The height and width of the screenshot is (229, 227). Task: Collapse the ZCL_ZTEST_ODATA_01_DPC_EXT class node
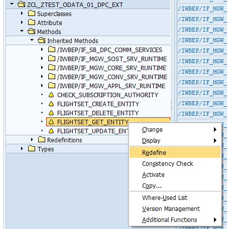[12, 4]
